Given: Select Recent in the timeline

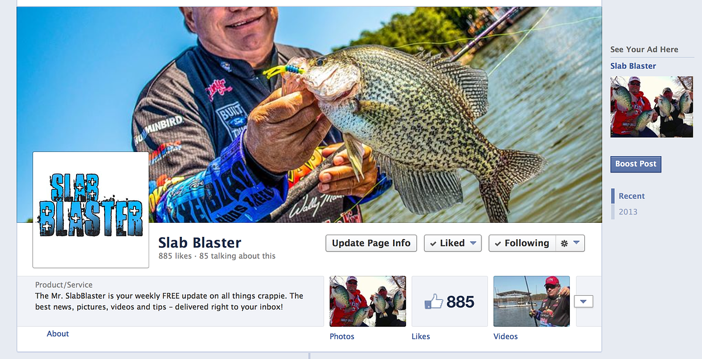Looking at the screenshot, I should click(632, 196).
